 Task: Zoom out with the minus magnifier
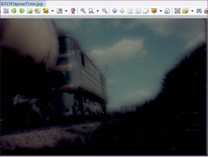[105, 11]
